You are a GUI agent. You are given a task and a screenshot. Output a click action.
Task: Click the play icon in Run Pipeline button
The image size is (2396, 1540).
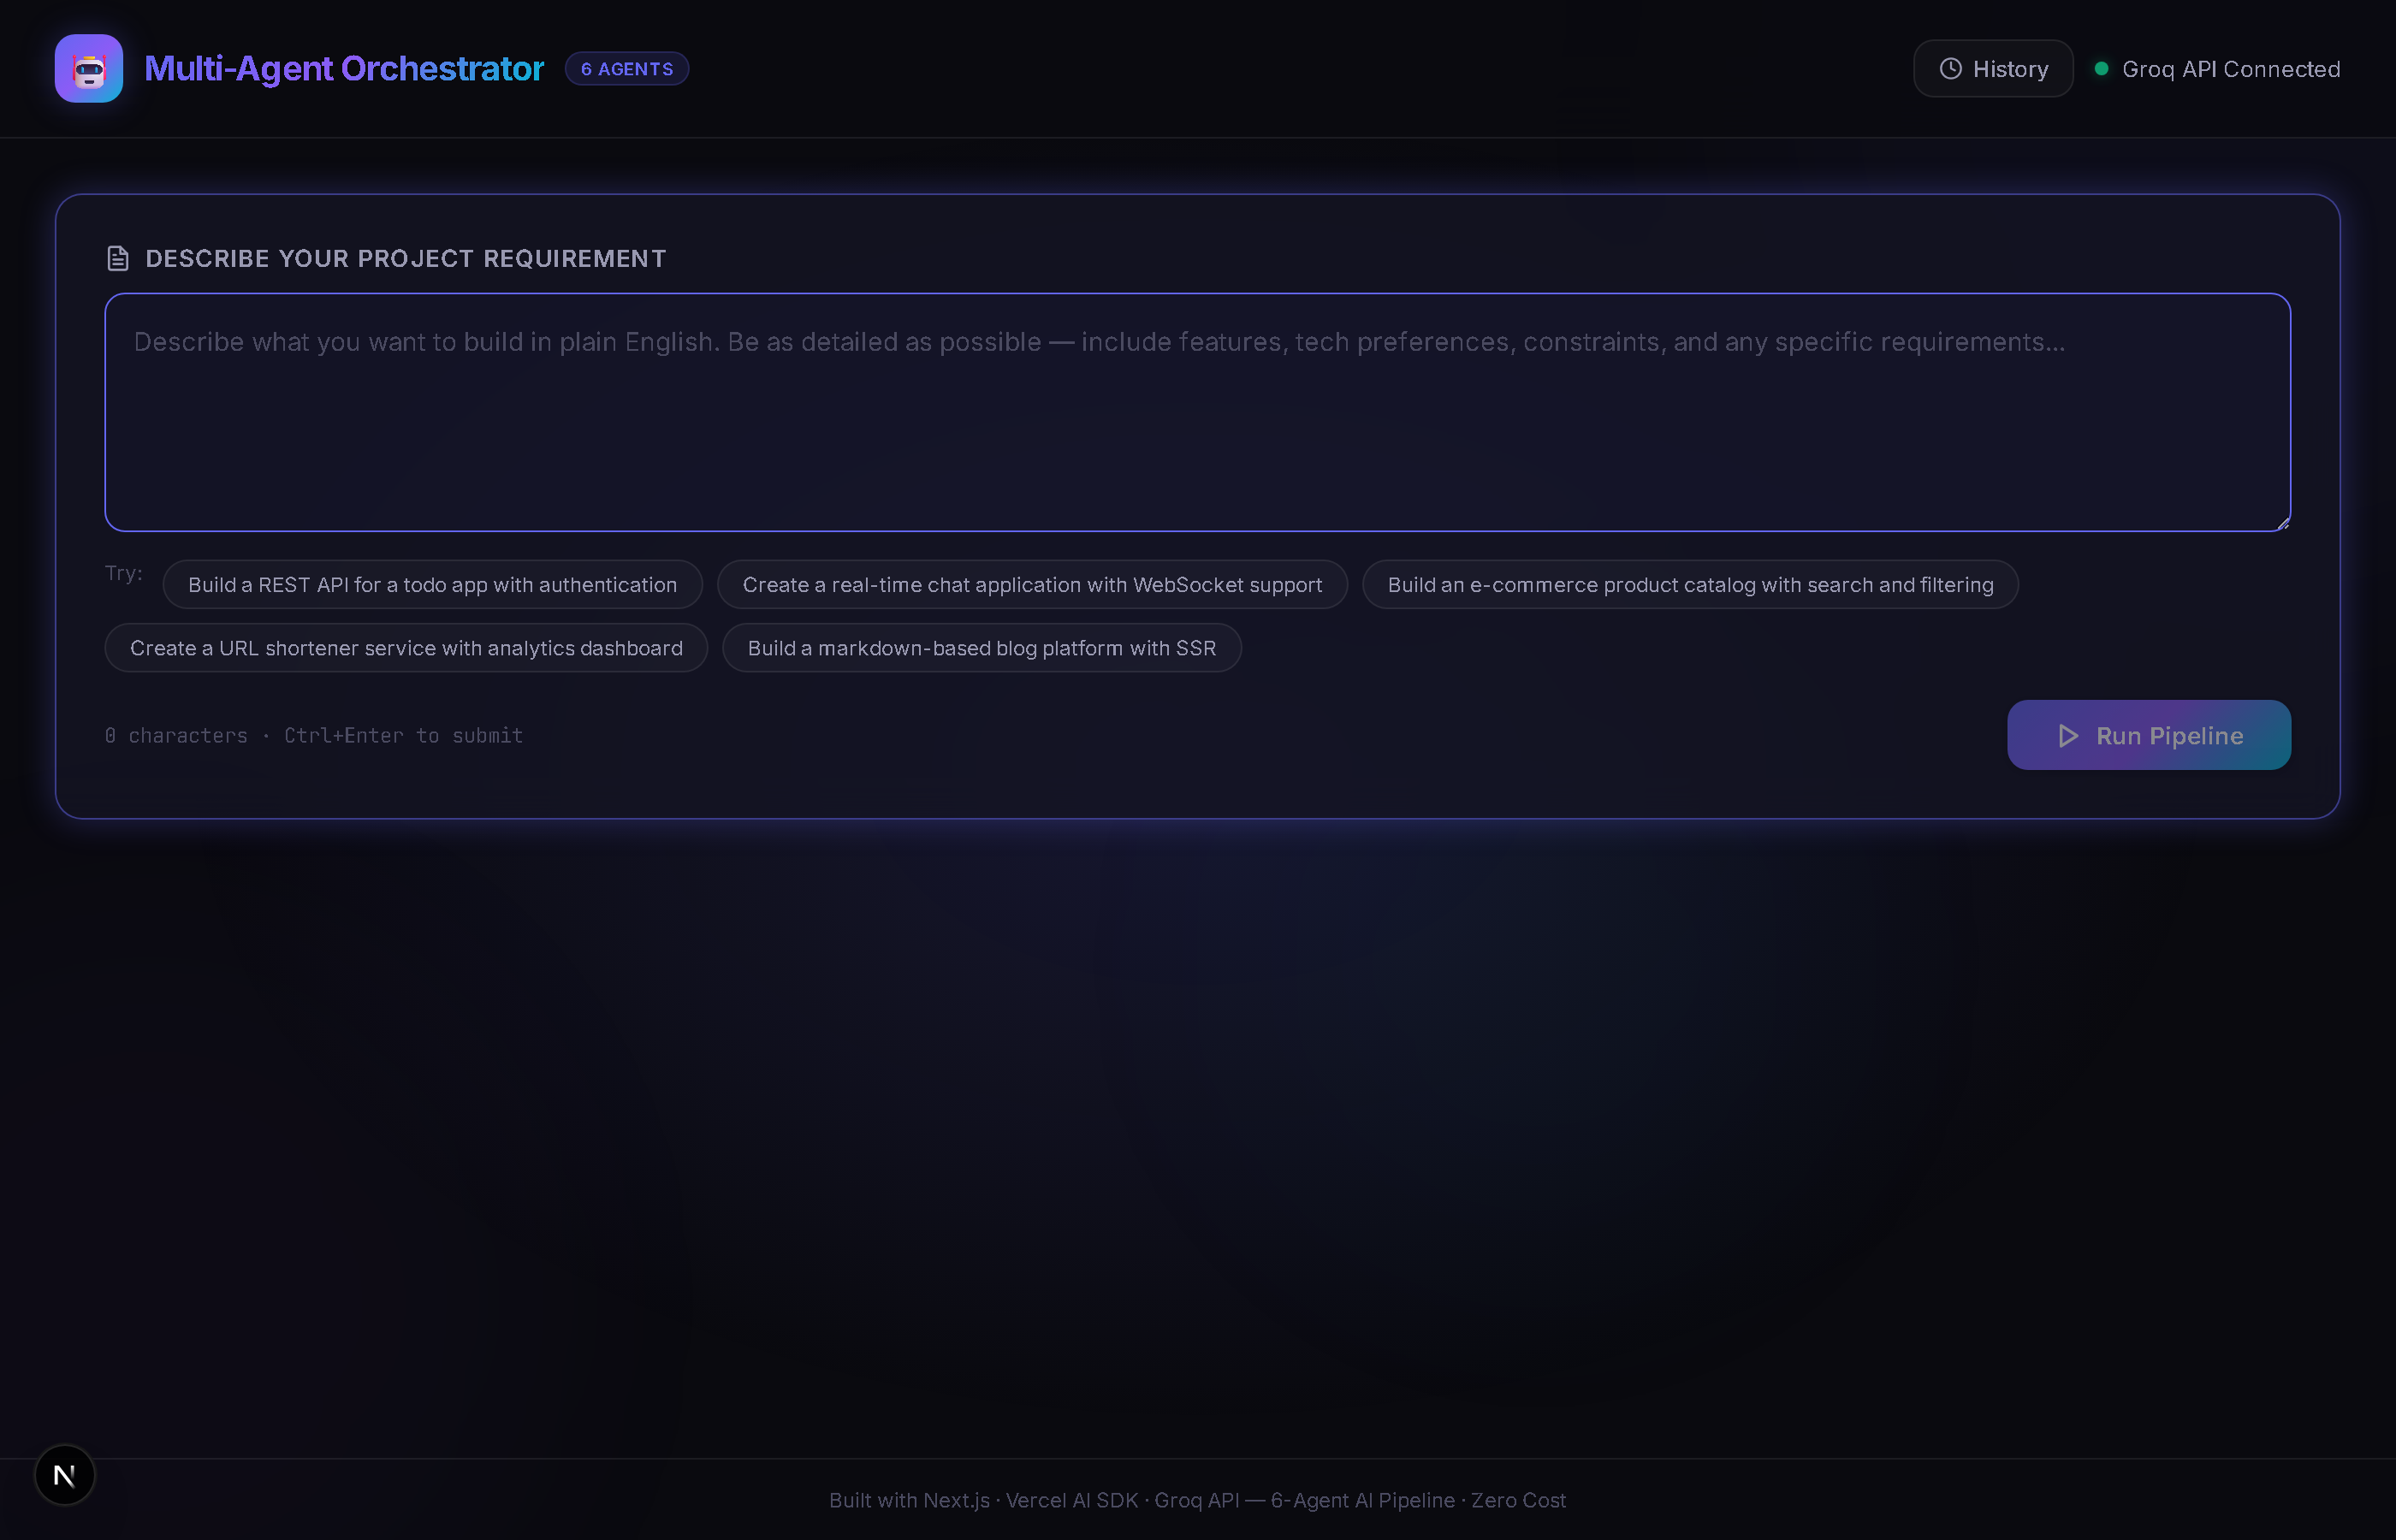click(x=2069, y=735)
